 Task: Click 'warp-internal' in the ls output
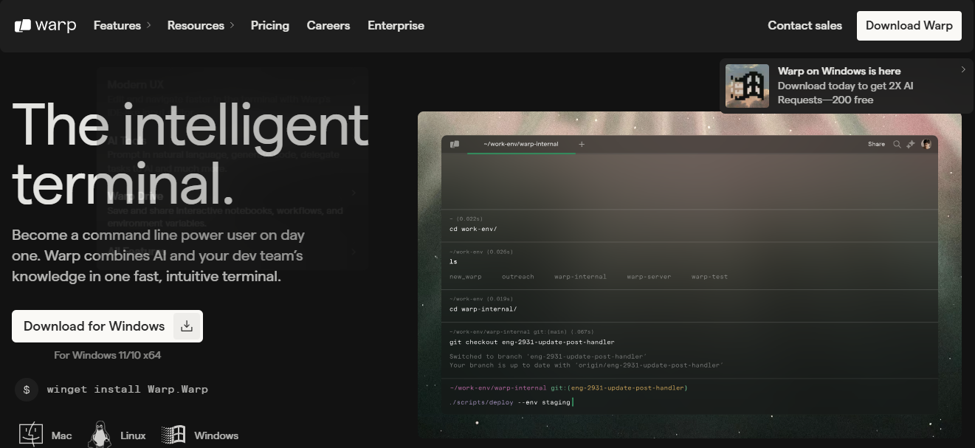[x=580, y=277]
